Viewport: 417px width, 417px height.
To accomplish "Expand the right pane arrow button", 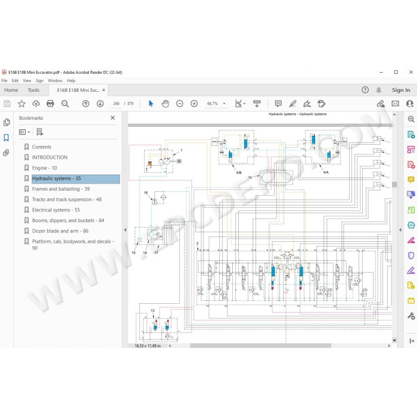I will pyautogui.click(x=412, y=341).
